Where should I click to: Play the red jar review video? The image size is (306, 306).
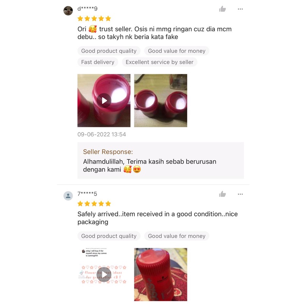coord(104,101)
